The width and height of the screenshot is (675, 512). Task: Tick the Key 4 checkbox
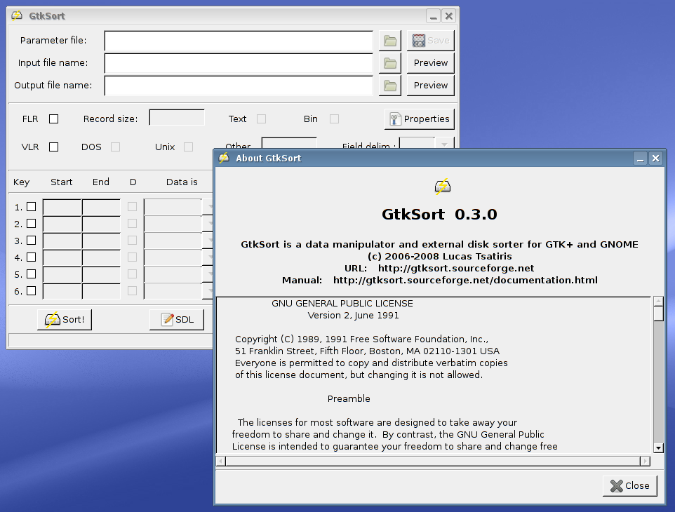[x=31, y=257]
